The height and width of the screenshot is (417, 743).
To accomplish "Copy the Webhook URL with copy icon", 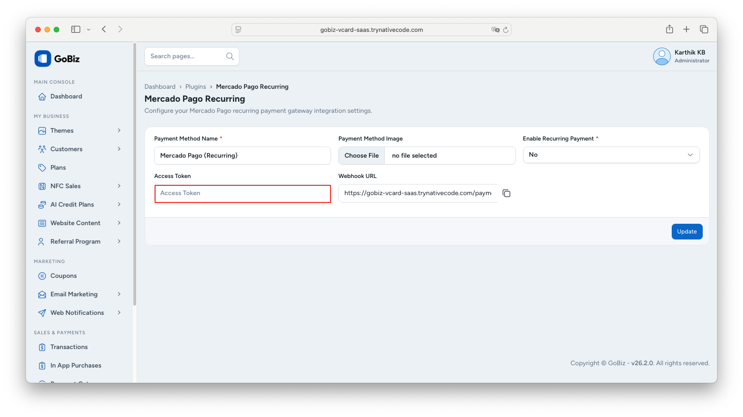I will [x=506, y=193].
